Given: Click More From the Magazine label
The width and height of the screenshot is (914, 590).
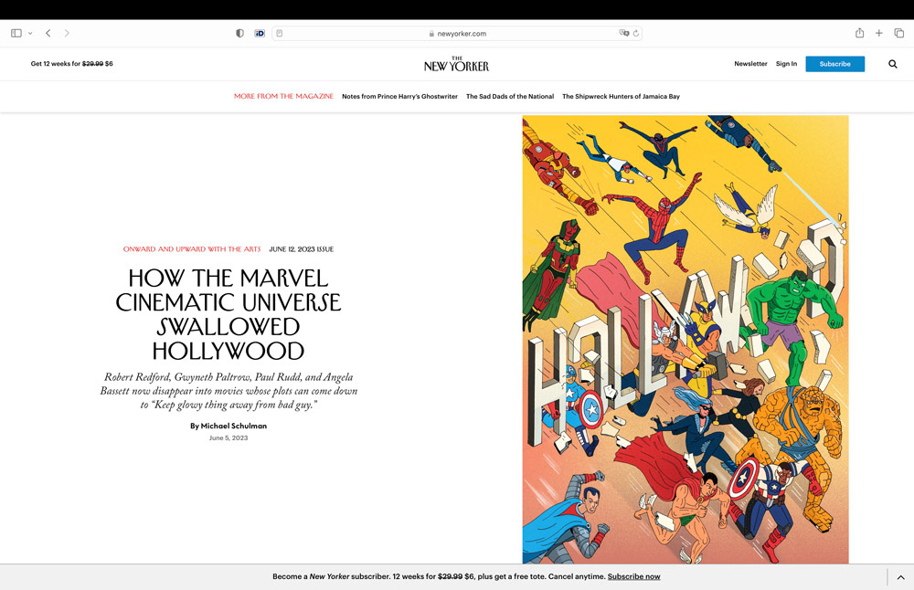Looking at the screenshot, I should tap(283, 96).
